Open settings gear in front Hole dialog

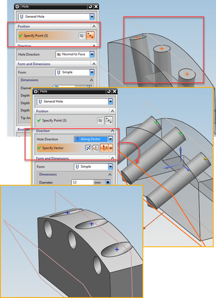click(35, 92)
